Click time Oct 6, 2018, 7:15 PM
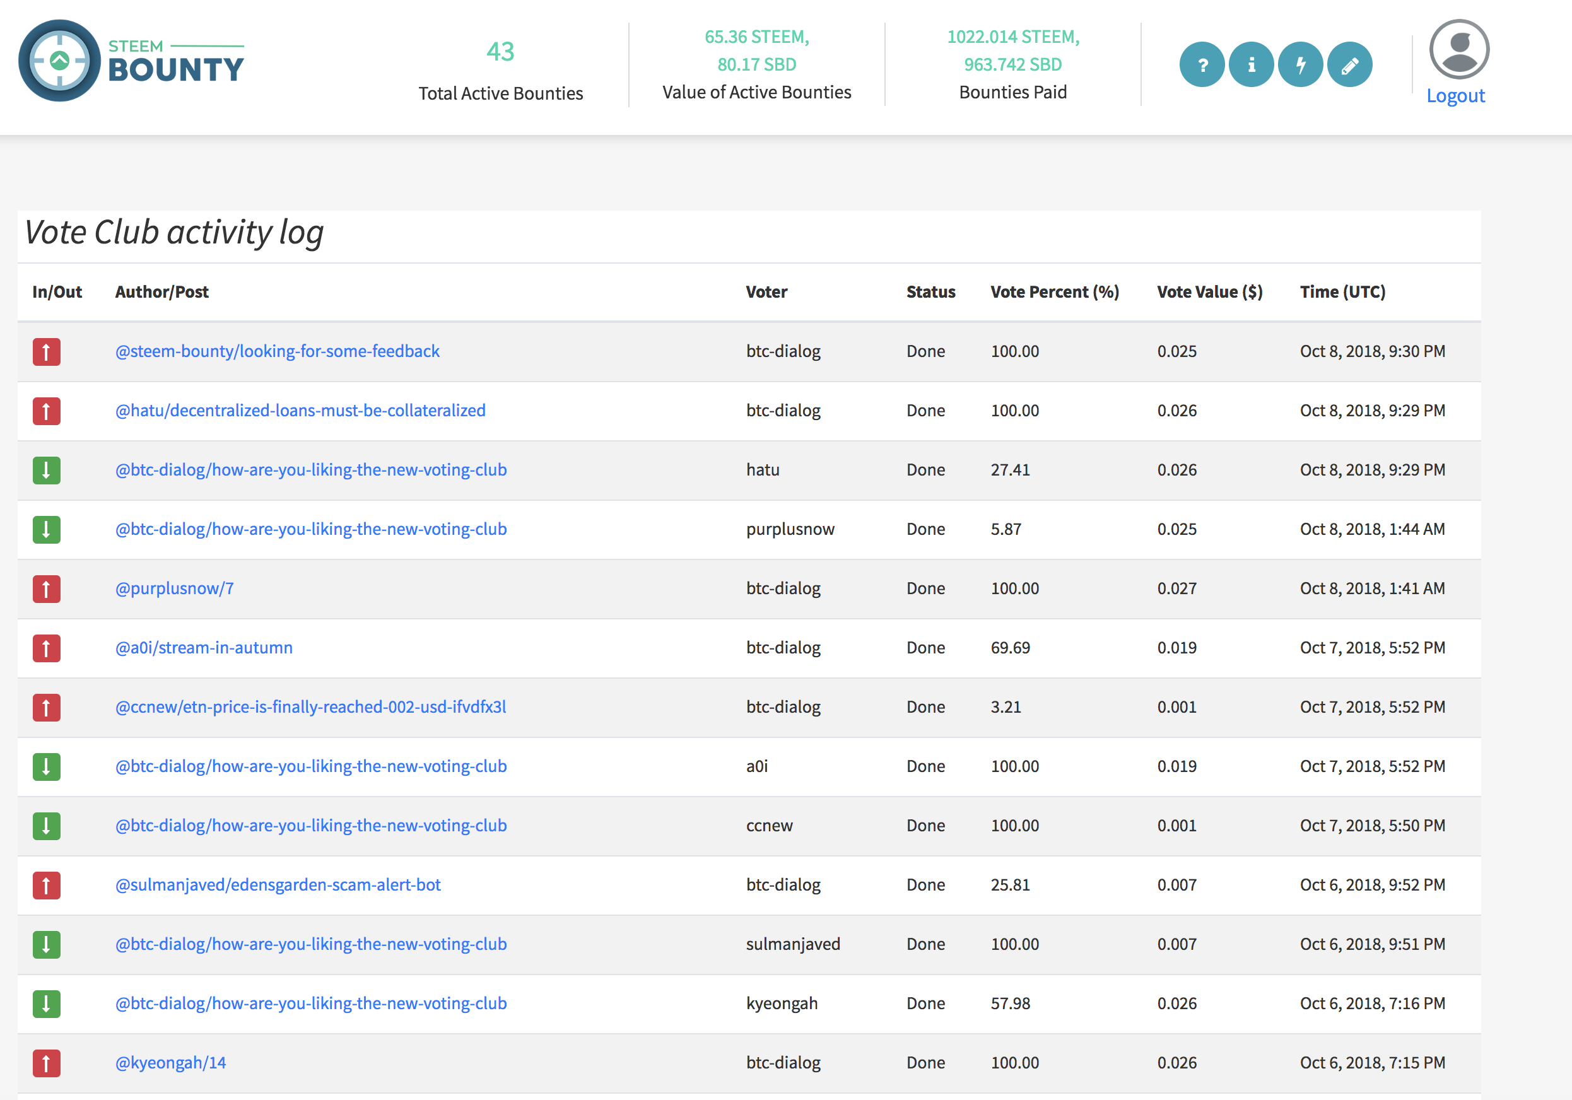Image resolution: width=1572 pixels, height=1100 pixels. (1372, 1063)
